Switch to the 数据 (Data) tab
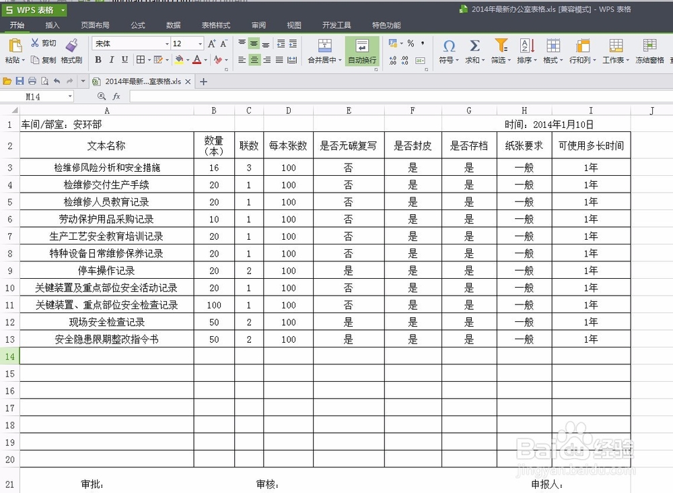 (x=174, y=26)
